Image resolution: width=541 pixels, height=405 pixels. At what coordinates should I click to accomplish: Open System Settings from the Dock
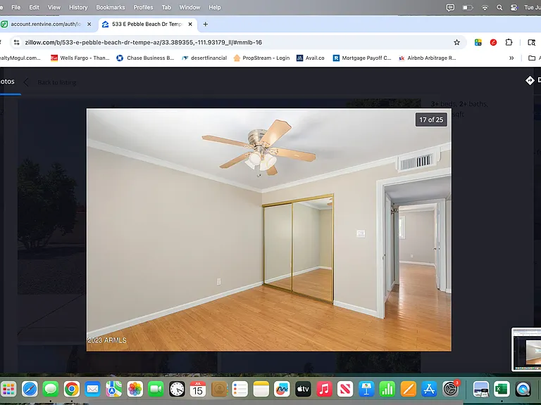point(451,389)
